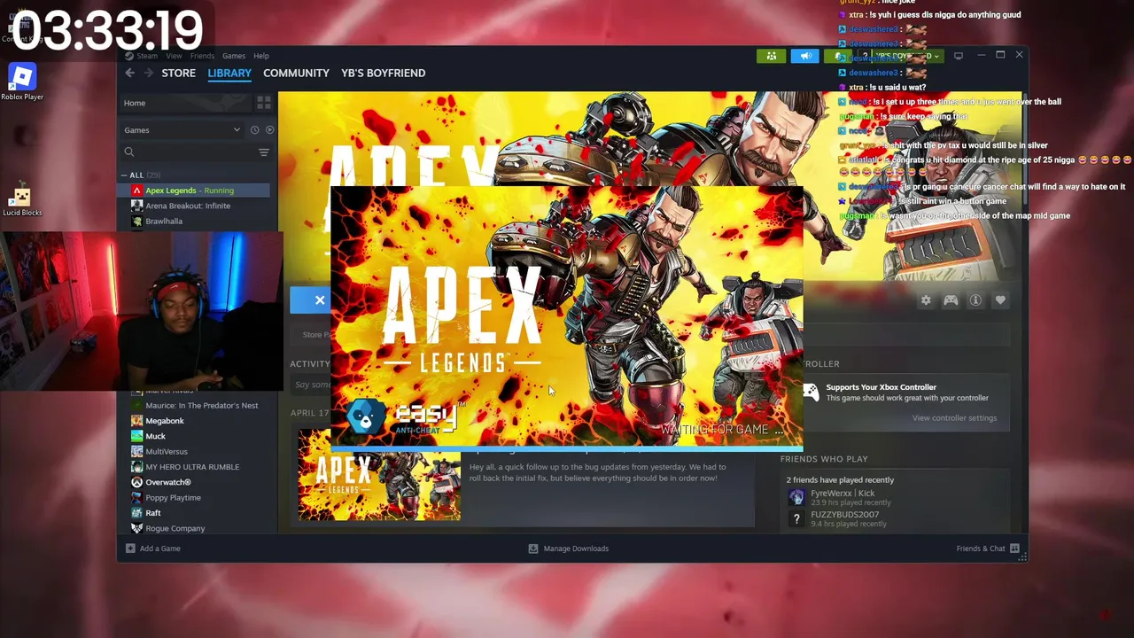
Task: Click the '2 friends have played recently' text
Action: click(x=840, y=480)
